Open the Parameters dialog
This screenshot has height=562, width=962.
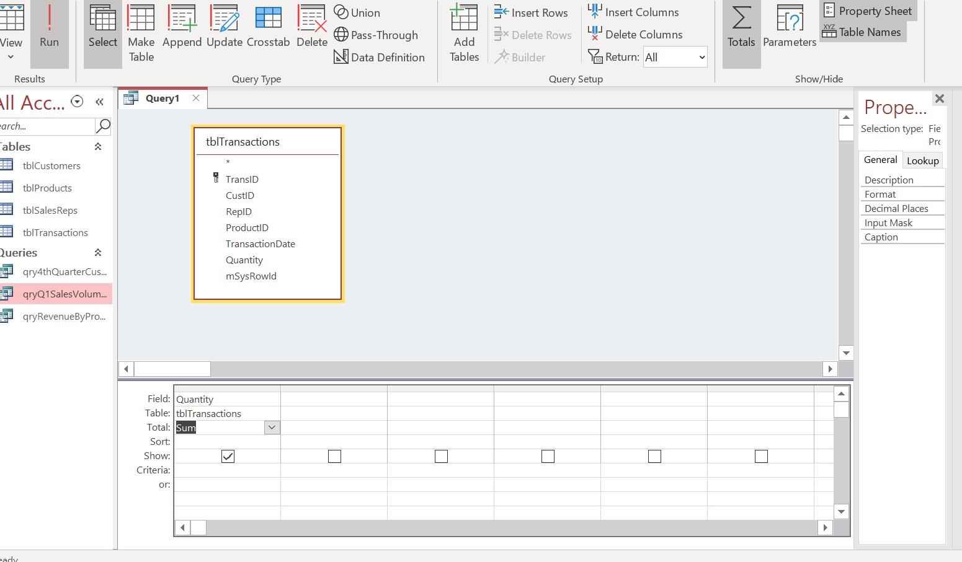click(789, 28)
